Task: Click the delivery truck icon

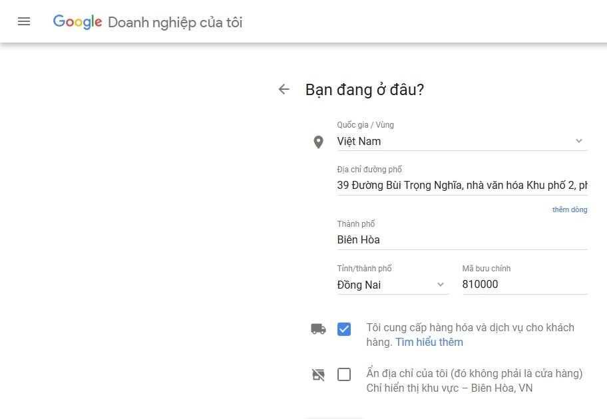Action: [318, 329]
